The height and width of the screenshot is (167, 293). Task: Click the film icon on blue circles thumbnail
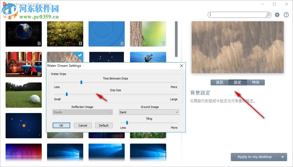point(122,44)
